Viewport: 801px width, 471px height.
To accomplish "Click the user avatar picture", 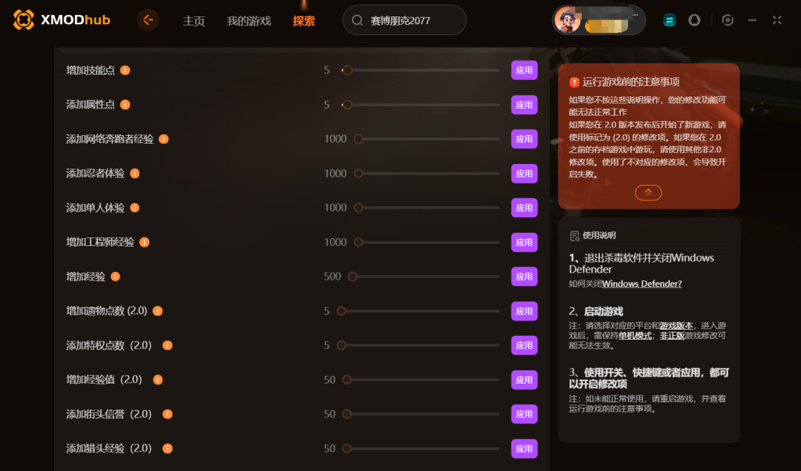I will point(567,20).
